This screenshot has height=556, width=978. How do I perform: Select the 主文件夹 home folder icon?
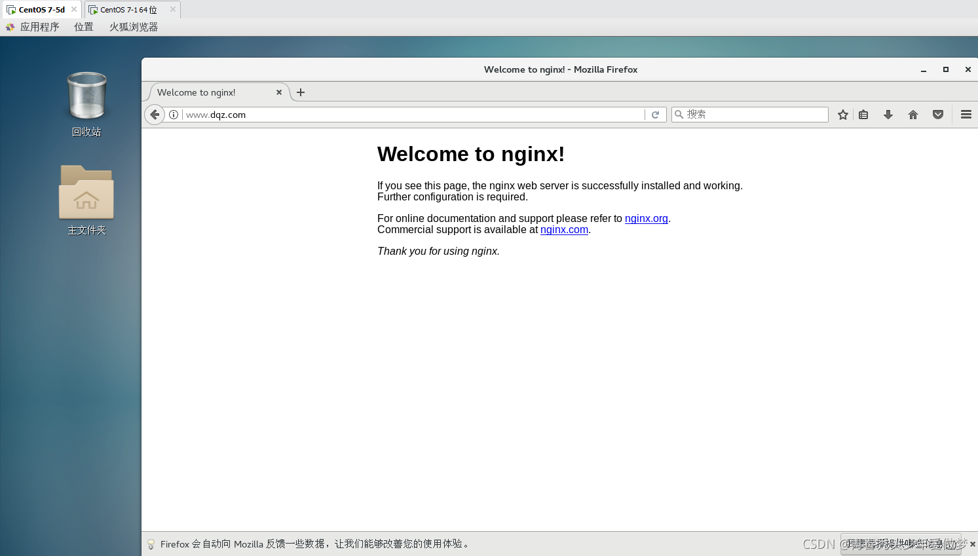(x=86, y=200)
